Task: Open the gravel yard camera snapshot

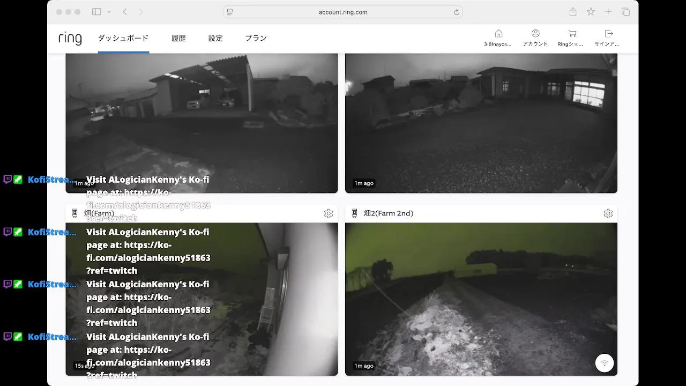Action: (481, 123)
